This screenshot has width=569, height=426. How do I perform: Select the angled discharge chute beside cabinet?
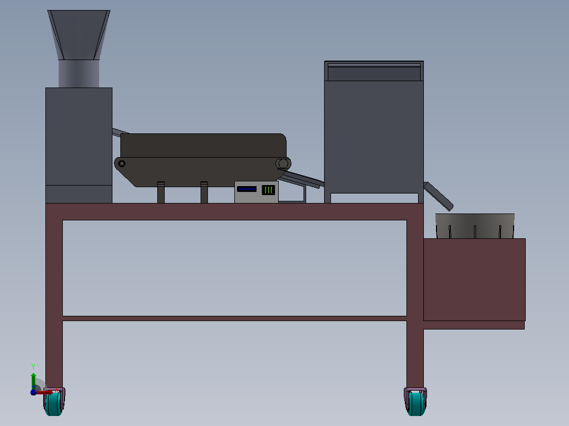point(438,196)
